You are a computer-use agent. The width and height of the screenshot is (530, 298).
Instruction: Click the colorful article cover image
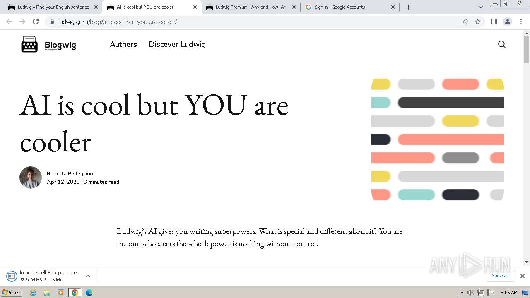(x=438, y=139)
